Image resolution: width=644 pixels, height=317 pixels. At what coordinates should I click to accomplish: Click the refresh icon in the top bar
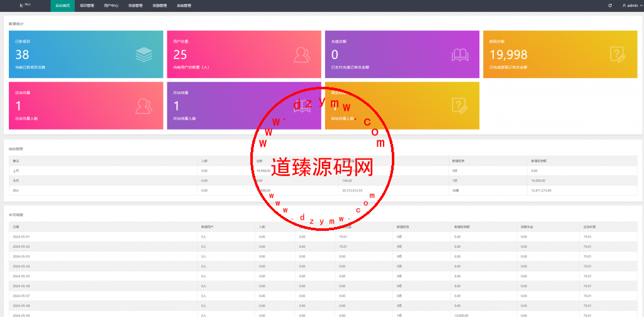point(610,6)
